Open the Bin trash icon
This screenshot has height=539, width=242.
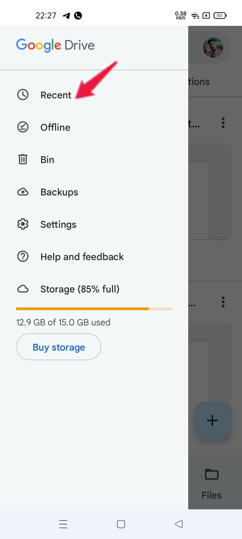pyautogui.click(x=23, y=159)
